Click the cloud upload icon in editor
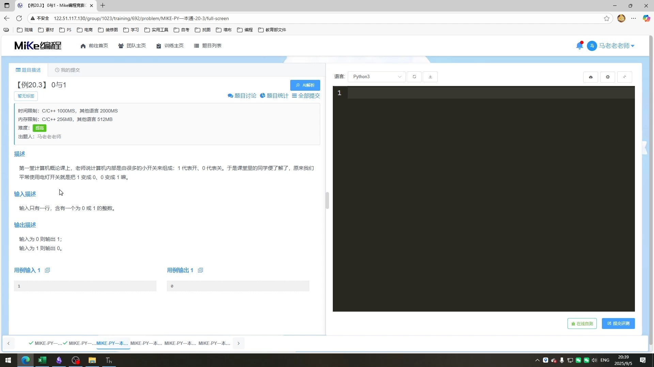 click(591, 77)
